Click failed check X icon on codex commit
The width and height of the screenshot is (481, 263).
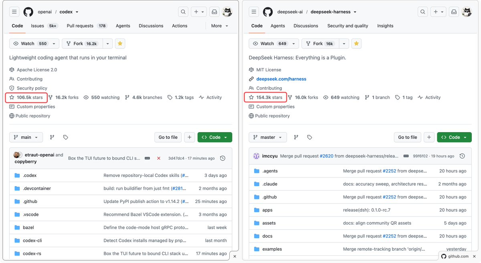pyautogui.click(x=159, y=158)
